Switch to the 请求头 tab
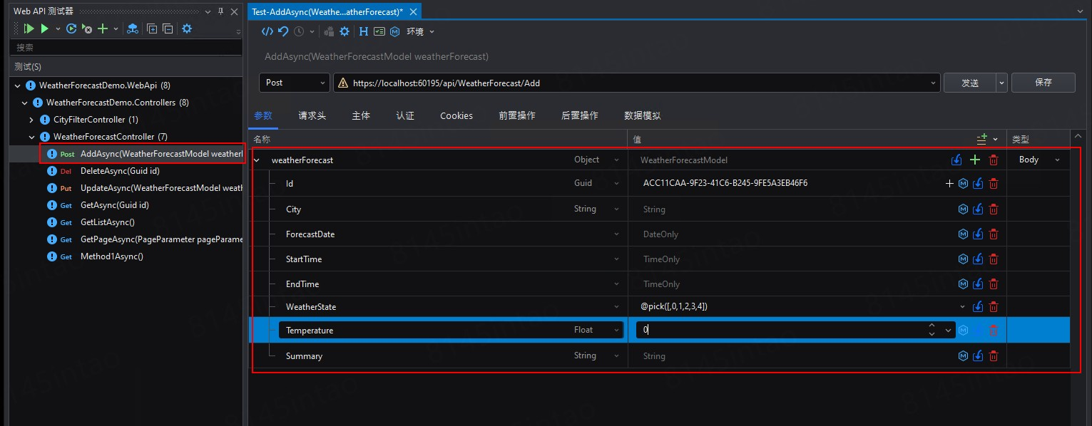 pyautogui.click(x=312, y=115)
